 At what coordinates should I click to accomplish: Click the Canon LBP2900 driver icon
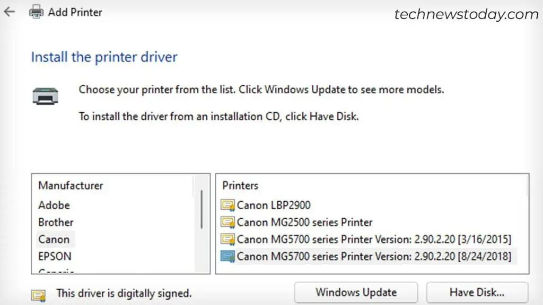[228, 205]
